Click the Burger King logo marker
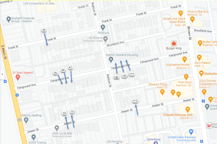The width and height of the screenshot is (217, 144). [174, 43]
